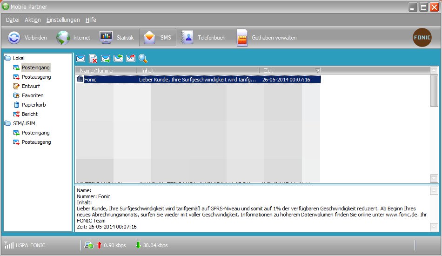This screenshot has width=442, height=256.
Task: Click the FONIC logo
Action: [422, 37]
